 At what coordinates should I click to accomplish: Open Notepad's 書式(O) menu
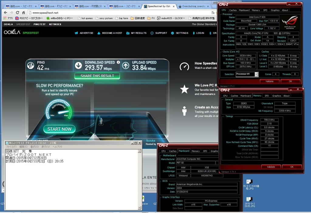point(35,147)
